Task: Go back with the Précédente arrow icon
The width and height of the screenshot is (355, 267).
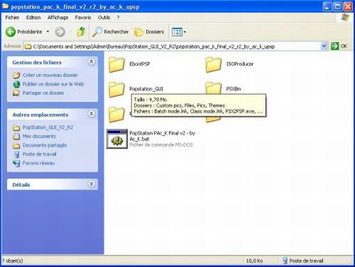Action: pyautogui.click(x=10, y=32)
